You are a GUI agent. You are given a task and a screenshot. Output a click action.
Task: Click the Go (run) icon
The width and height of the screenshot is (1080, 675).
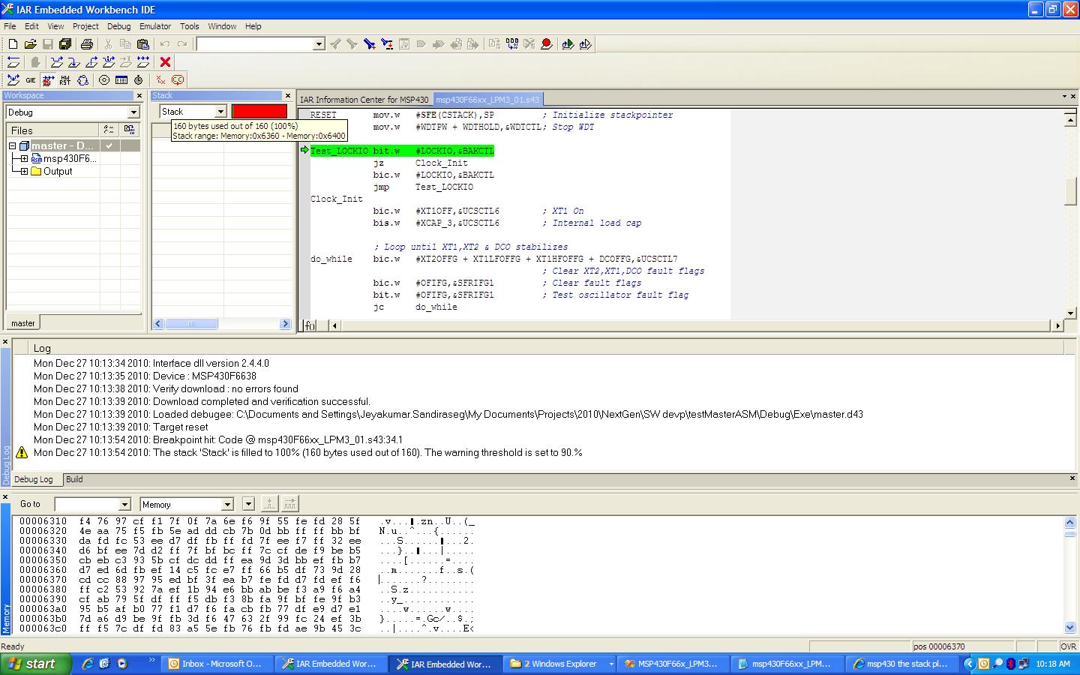pyautogui.click(x=143, y=62)
